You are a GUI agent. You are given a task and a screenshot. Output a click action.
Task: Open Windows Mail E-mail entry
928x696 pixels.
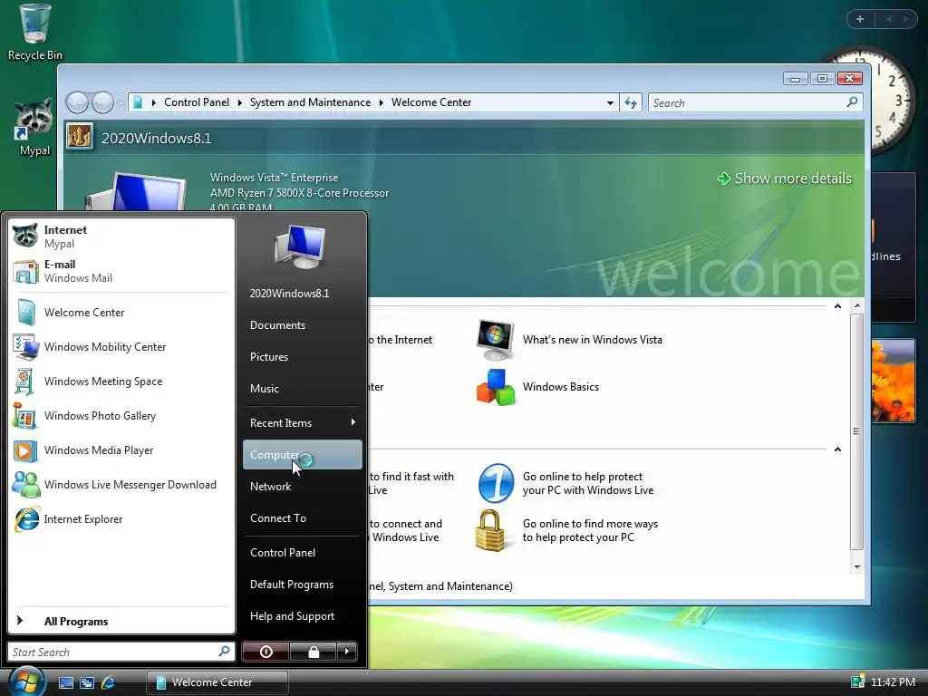[x=121, y=271]
